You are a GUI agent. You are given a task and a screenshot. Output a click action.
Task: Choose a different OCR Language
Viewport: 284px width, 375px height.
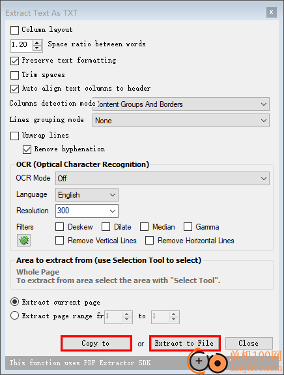[87, 195]
